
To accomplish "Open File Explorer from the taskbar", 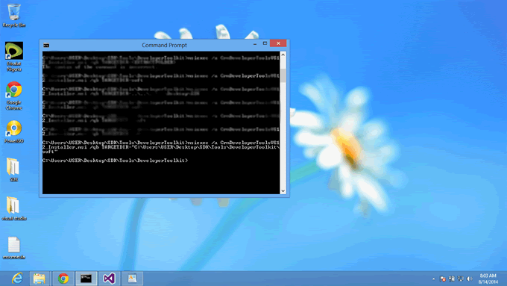I will point(40,279).
